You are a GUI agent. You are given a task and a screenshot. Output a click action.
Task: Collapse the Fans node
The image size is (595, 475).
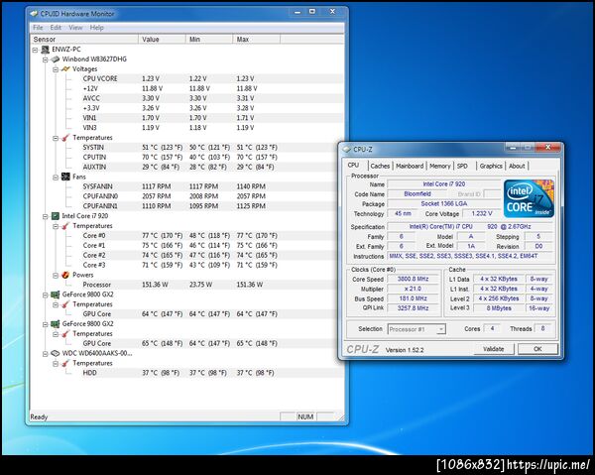[56, 178]
